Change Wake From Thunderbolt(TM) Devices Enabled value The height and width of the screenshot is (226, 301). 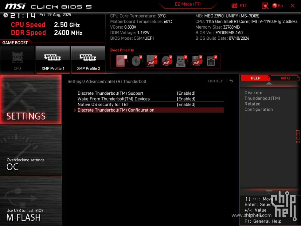[186, 99]
